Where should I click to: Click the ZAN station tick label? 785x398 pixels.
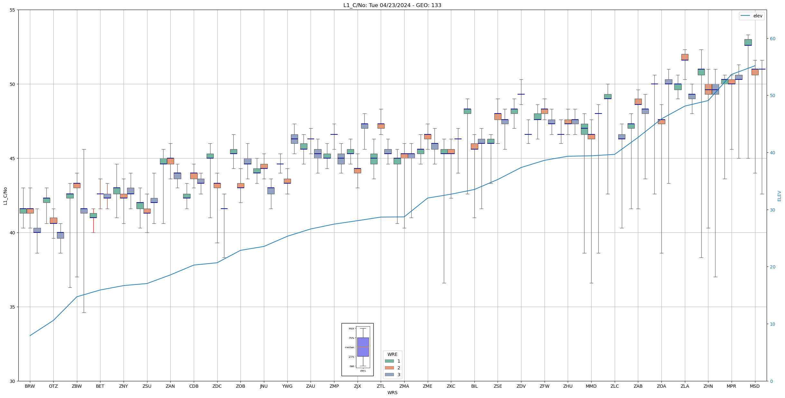[x=170, y=386]
